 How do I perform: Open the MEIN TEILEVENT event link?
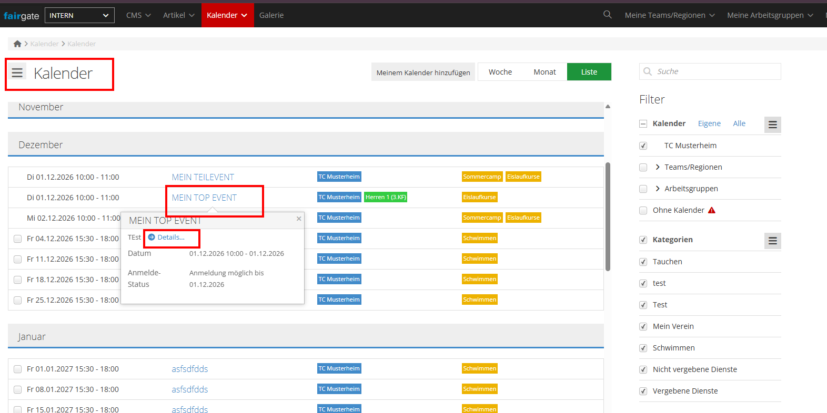(203, 177)
